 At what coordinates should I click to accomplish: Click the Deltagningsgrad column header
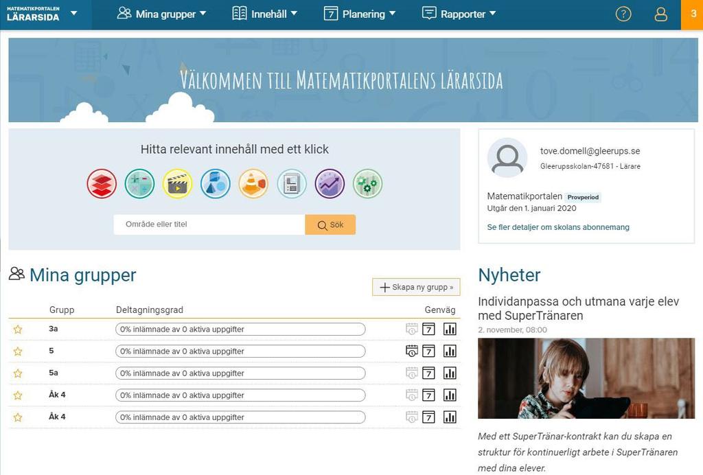coord(149,310)
